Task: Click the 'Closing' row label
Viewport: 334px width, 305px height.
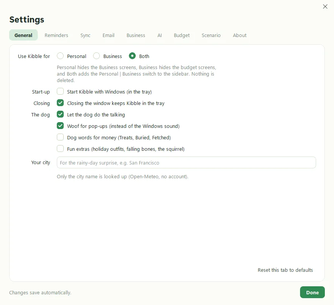Action: point(42,103)
